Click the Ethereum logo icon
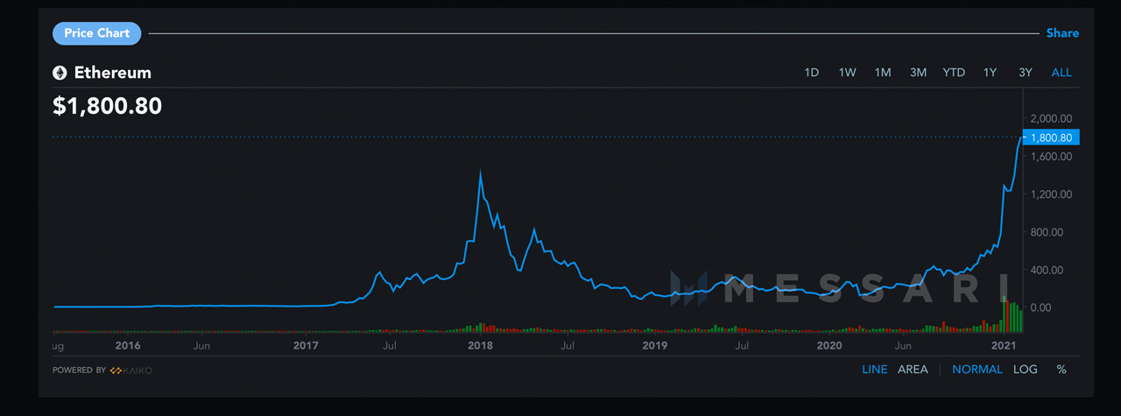This screenshot has width=1121, height=416. click(x=60, y=74)
